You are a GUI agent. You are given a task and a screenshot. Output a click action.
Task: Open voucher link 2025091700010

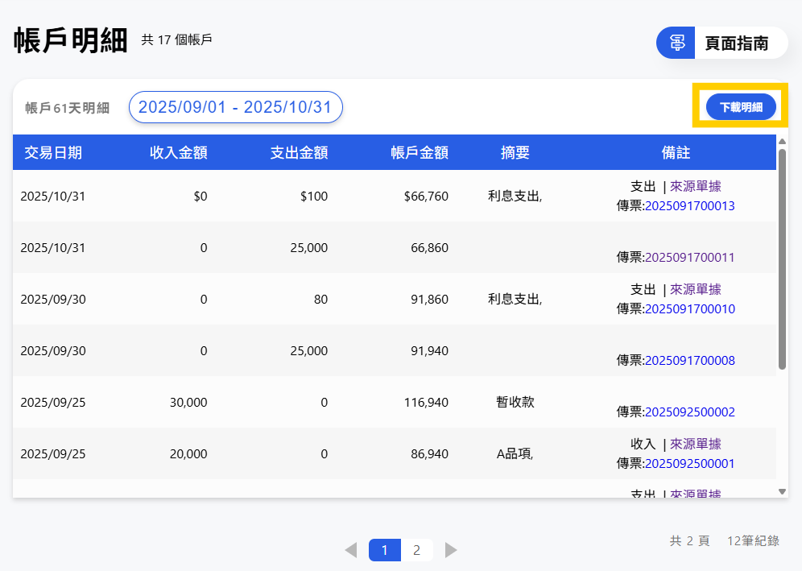689,309
